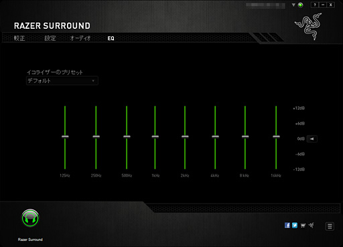Click the small Razer logo icon near the cart

[x=312, y=226]
